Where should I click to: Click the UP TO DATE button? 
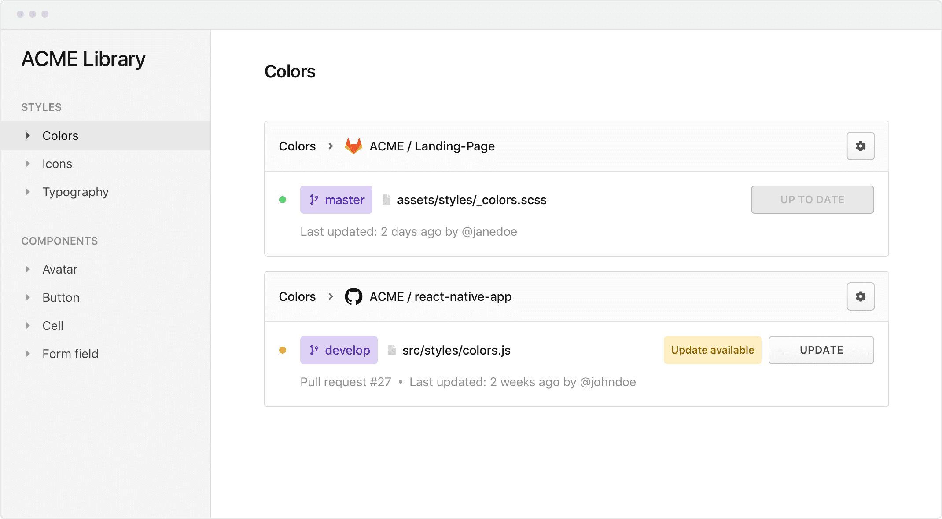pyautogui.click(x=812, y=200)
